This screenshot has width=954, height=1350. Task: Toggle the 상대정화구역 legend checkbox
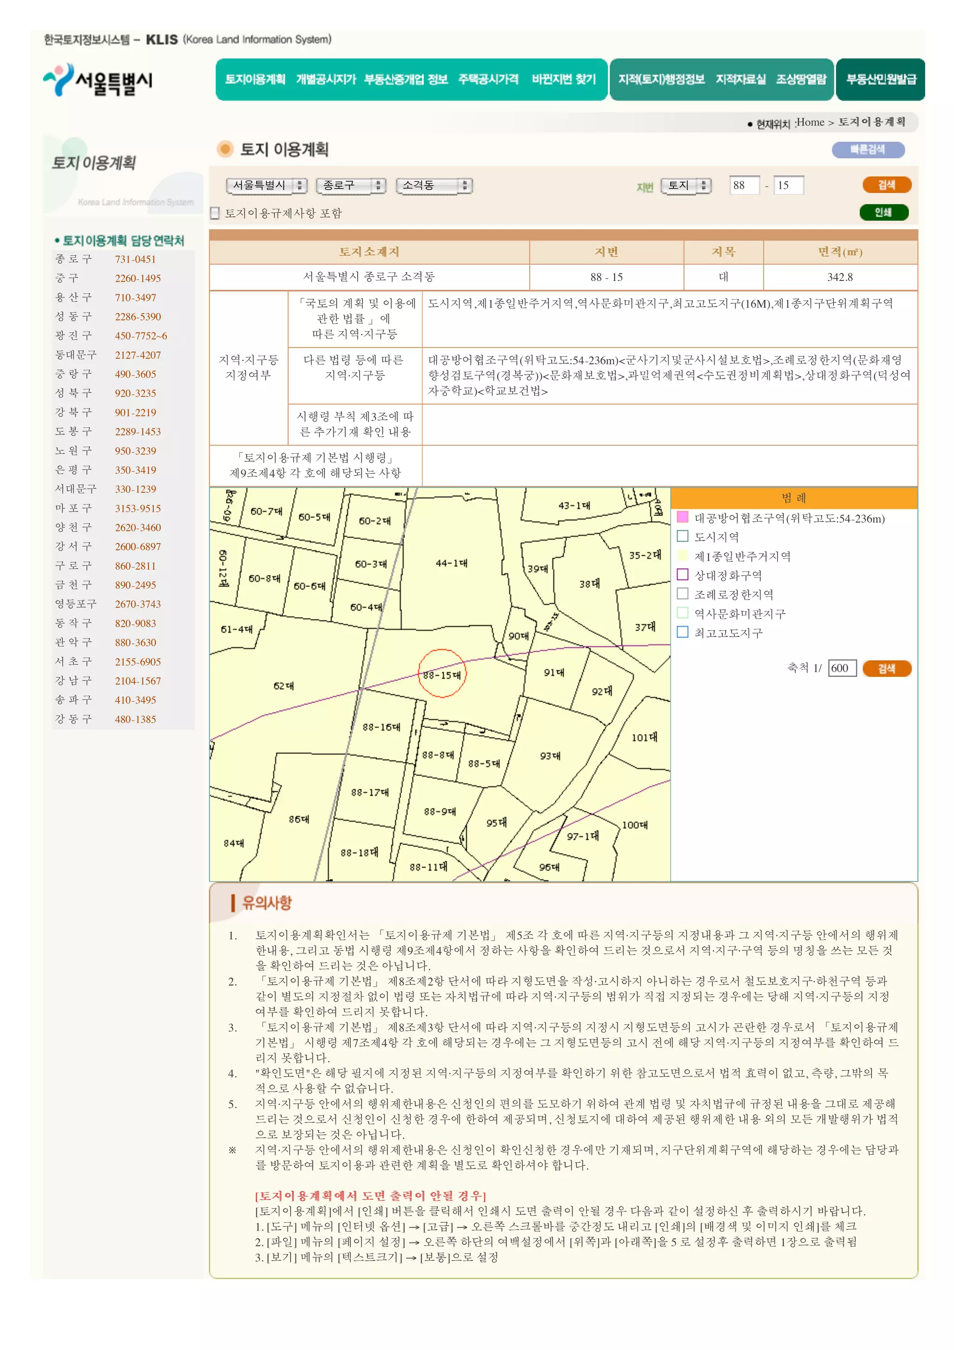click(682, 574)
